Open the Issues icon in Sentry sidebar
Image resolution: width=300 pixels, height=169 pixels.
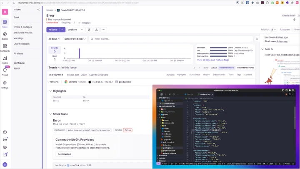[5, 22]
